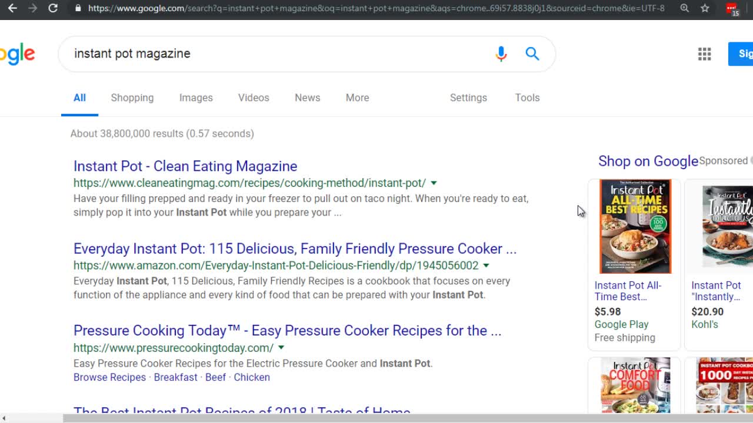Open the zoom magnifier icon in address bar

point(685,8)
